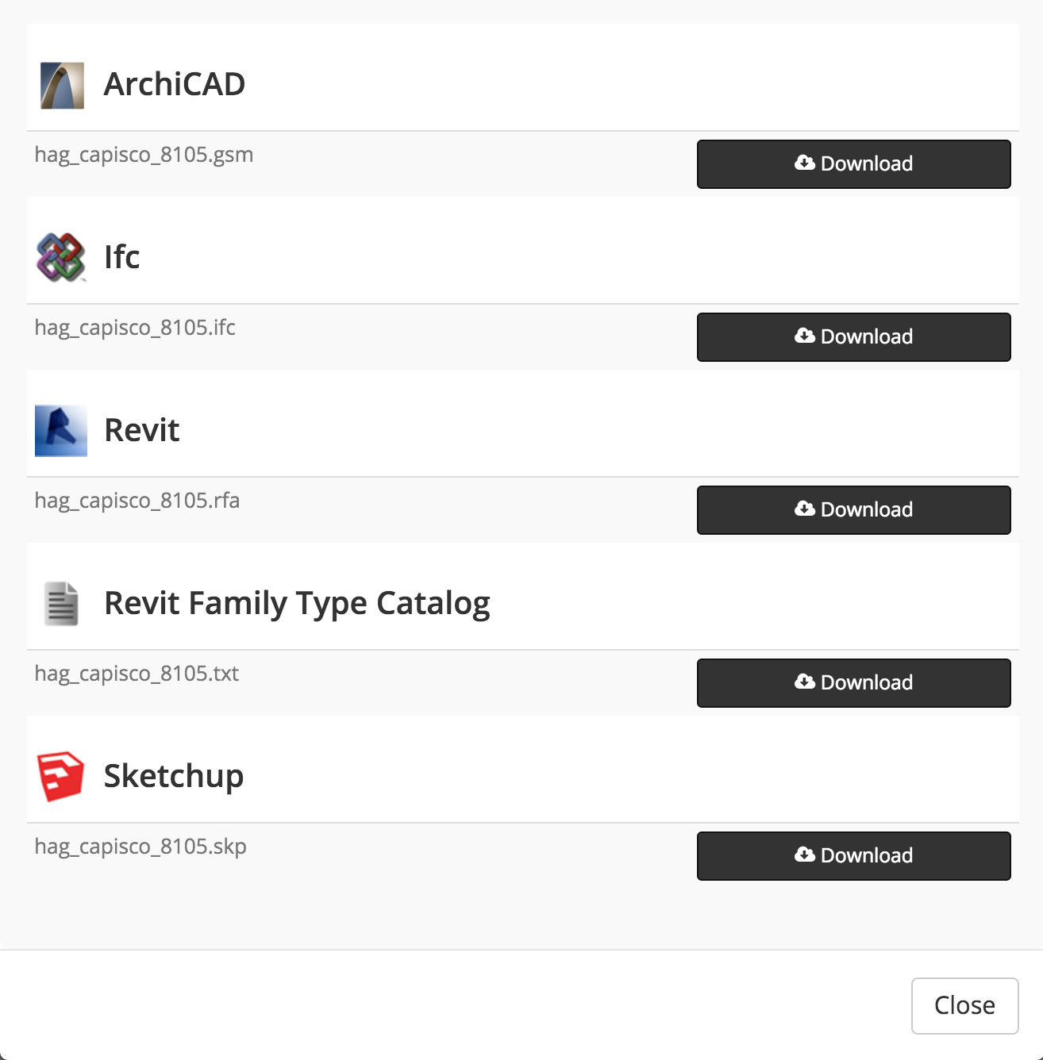Click the hag_capisco_8105.ifc filename text
The image size is (1043, 1060).
point(135,328)
